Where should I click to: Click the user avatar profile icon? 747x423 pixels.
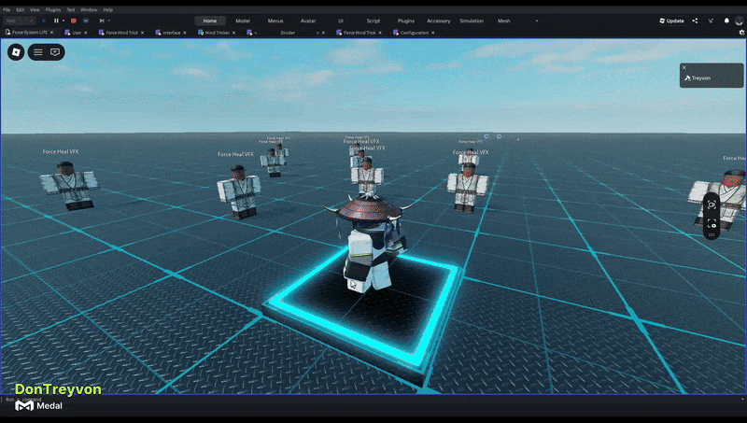tap(740, 21)
